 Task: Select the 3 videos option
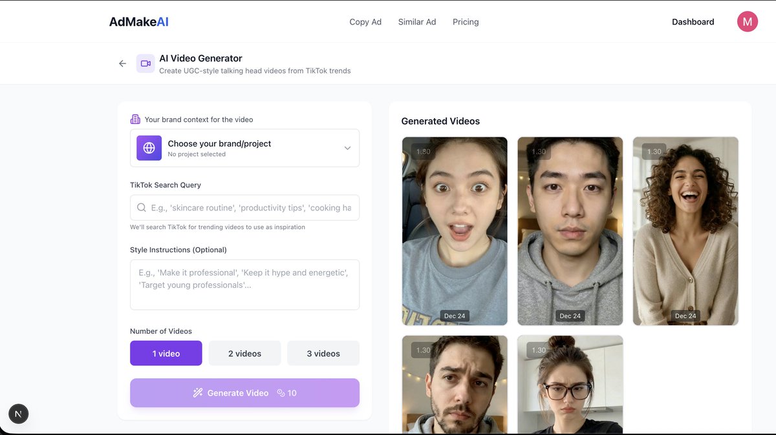tap(323, 353)
